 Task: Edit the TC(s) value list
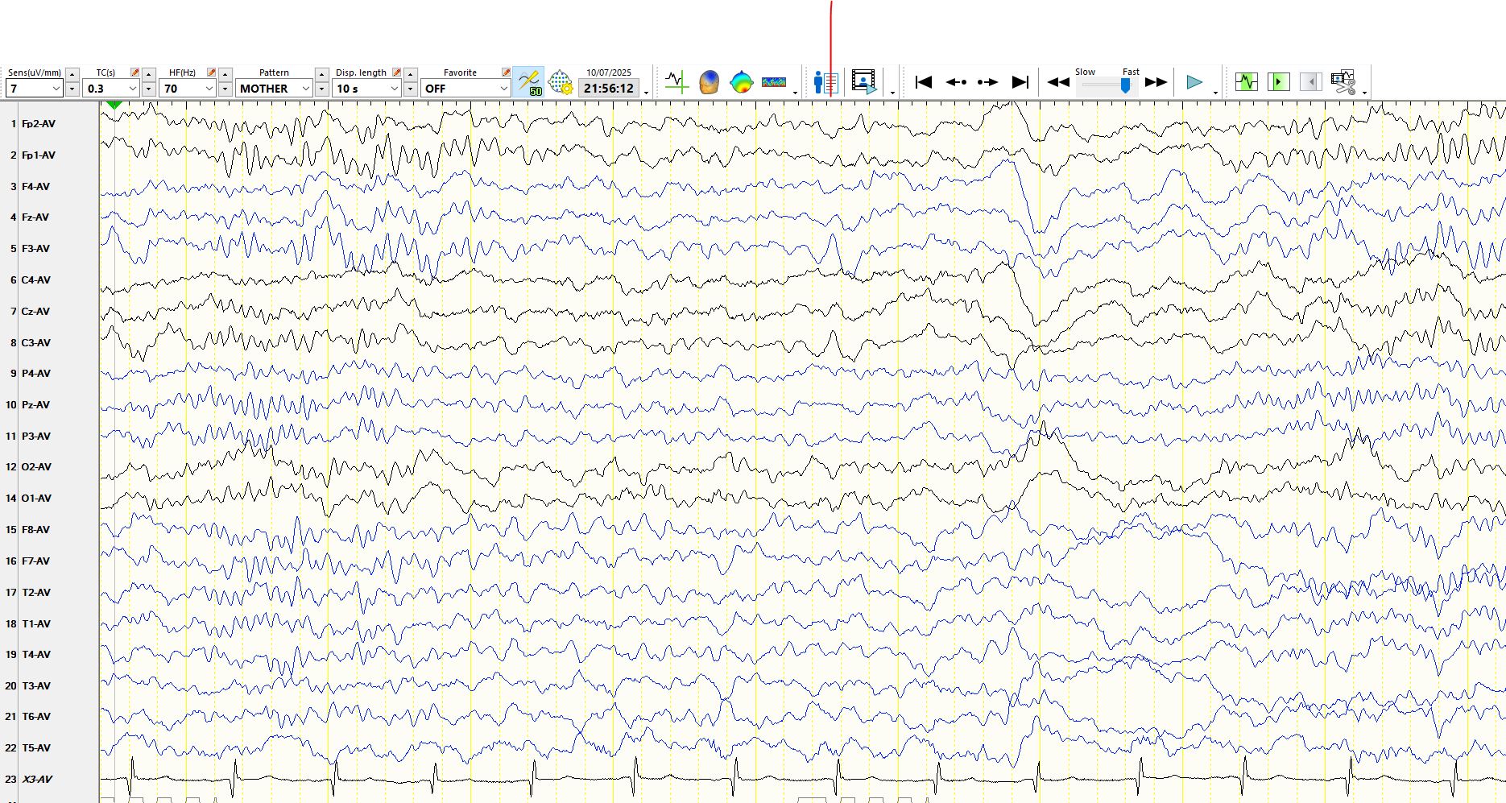coord(134,72)
